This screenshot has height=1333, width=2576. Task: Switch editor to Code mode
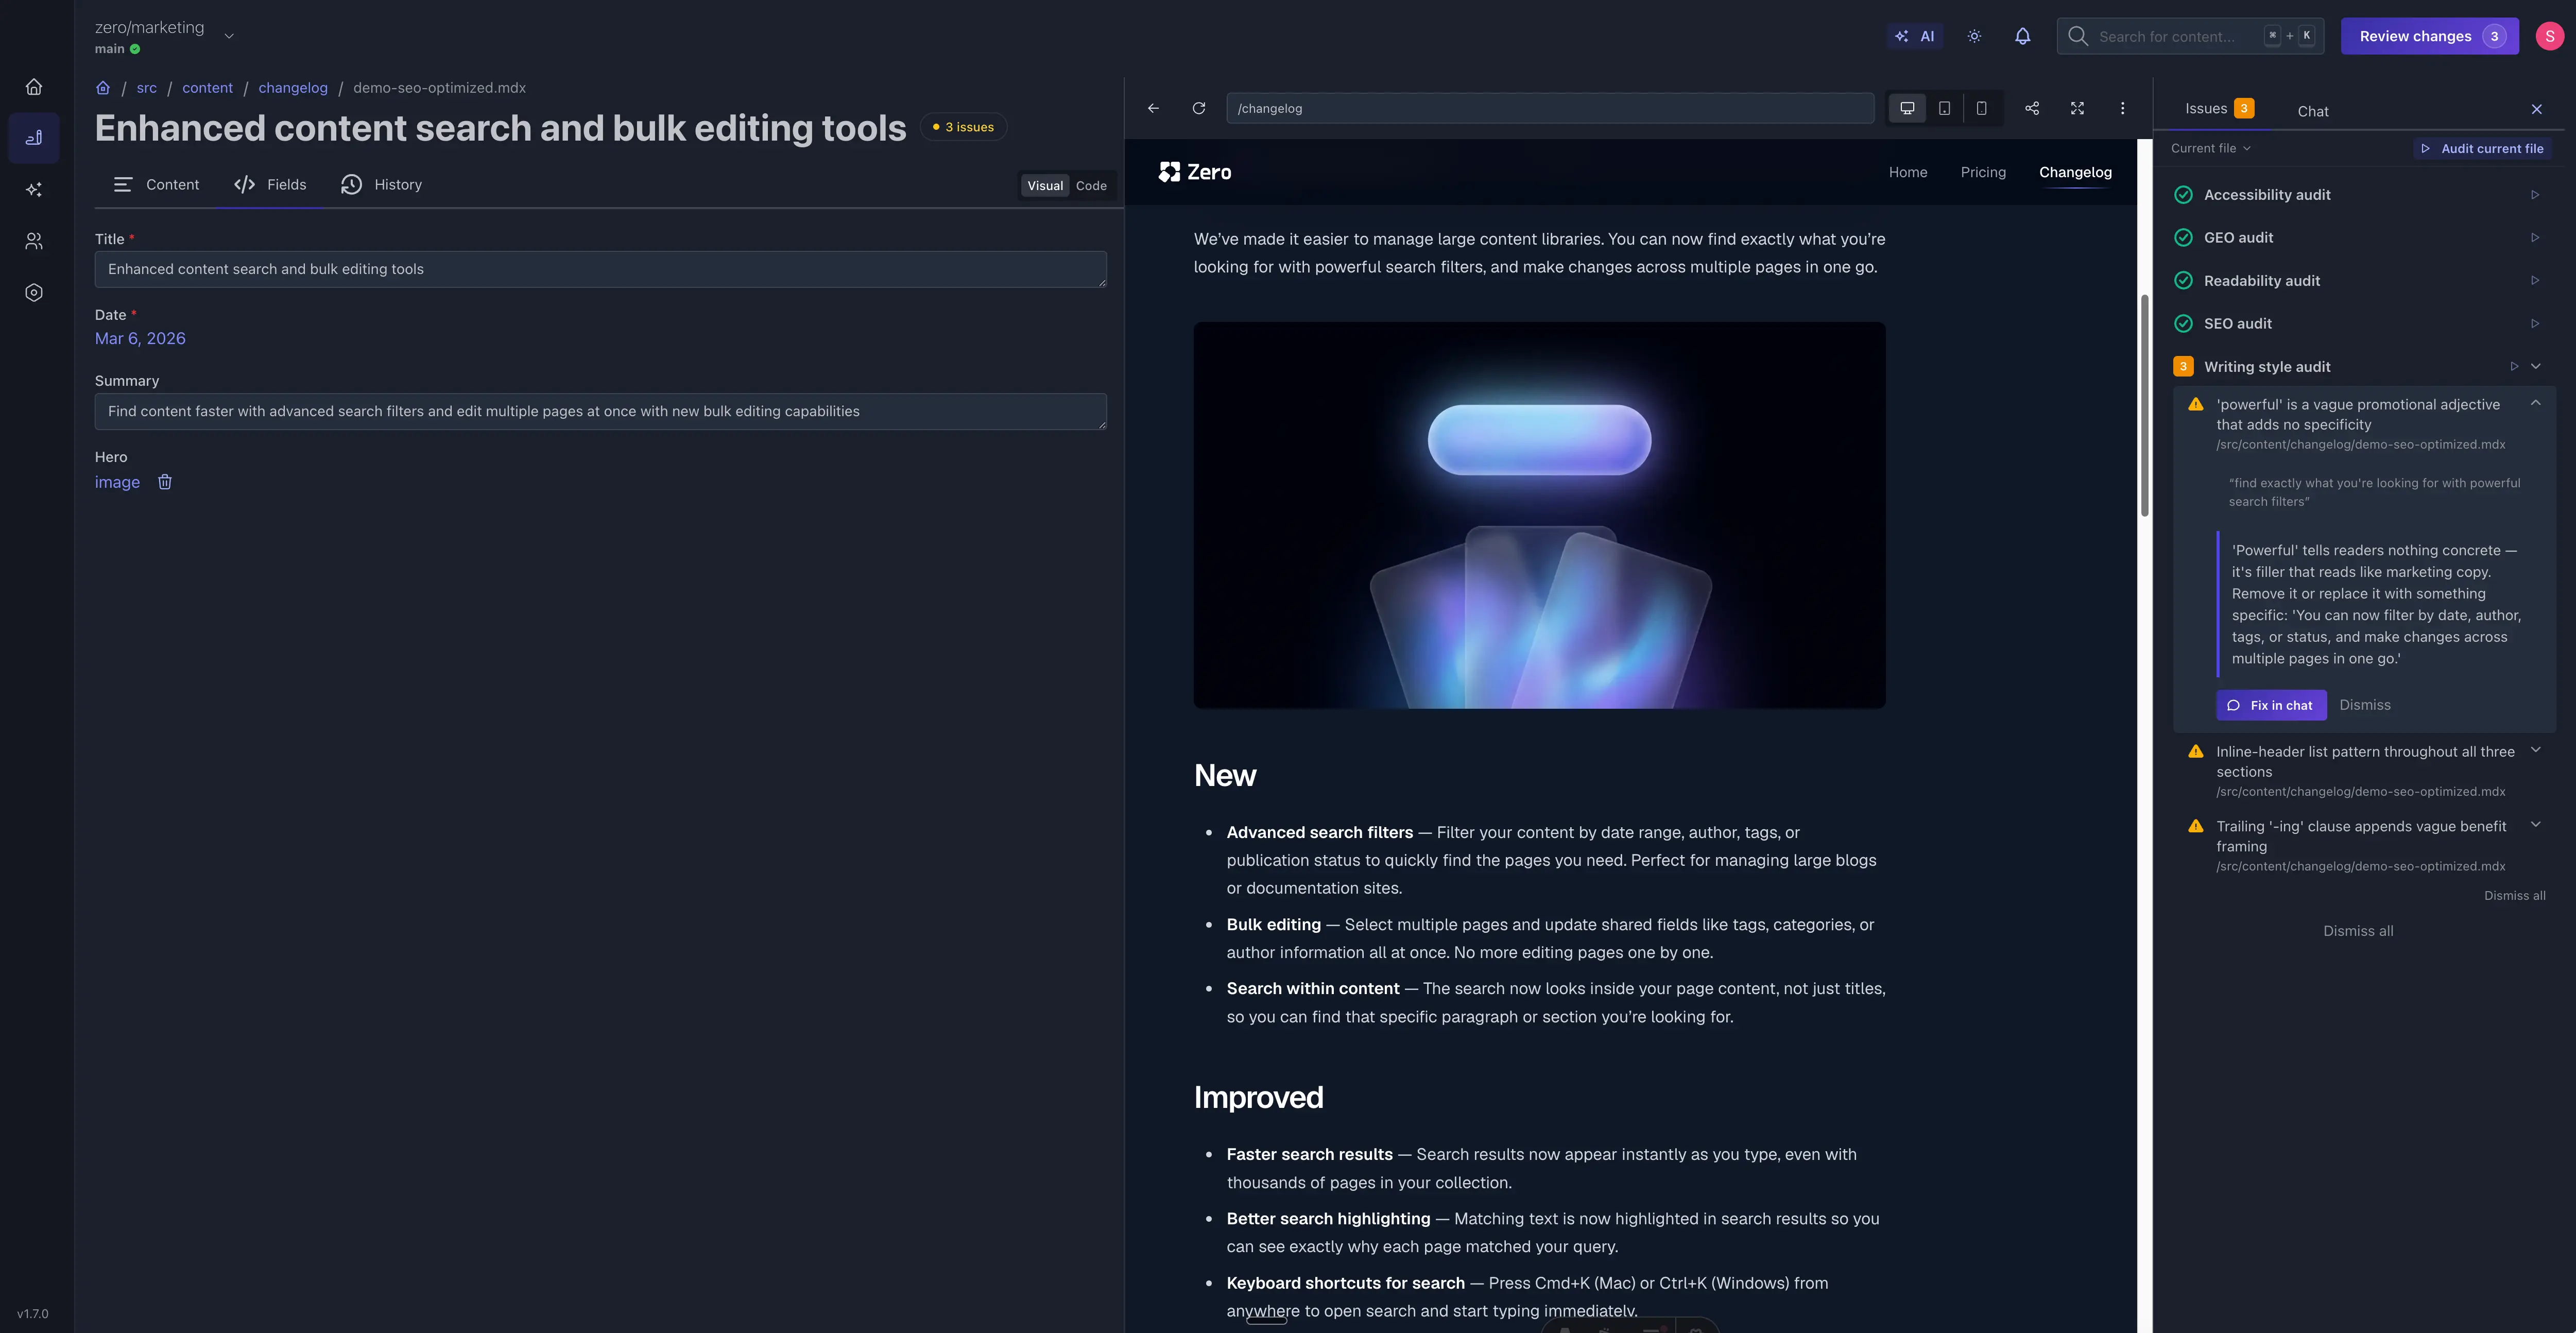1091,186
